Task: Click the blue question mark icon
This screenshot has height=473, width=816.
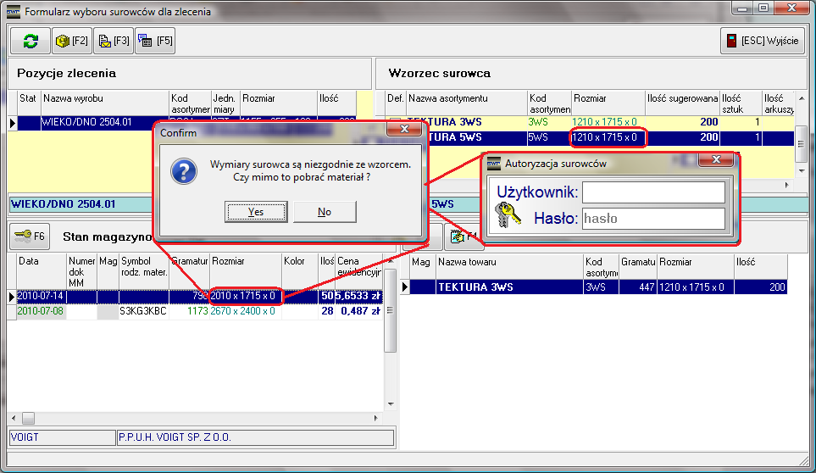Action: (x=184, y=170)
